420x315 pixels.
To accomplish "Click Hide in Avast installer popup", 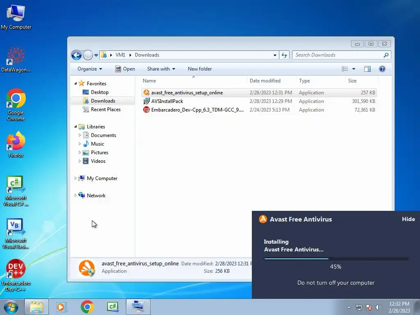I will (x=408, y=219).
